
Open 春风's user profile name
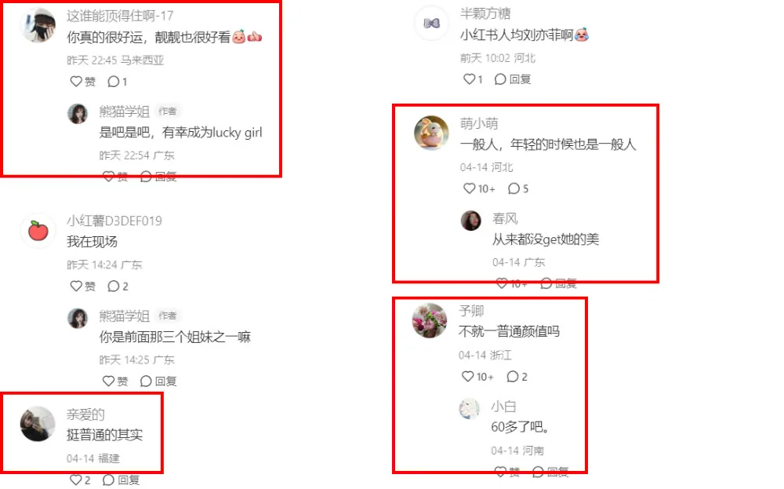505,219
